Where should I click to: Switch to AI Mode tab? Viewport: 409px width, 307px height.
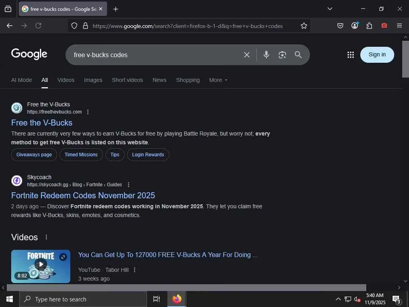point(22,80)
